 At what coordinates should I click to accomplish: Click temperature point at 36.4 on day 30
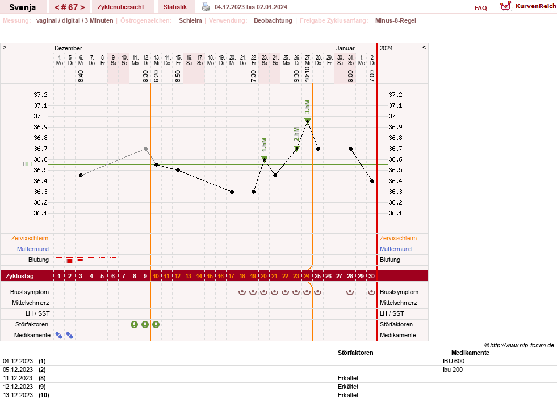[372, 181]
